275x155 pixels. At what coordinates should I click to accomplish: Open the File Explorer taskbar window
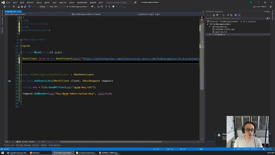pyautogui.click(x=86, y=153)
